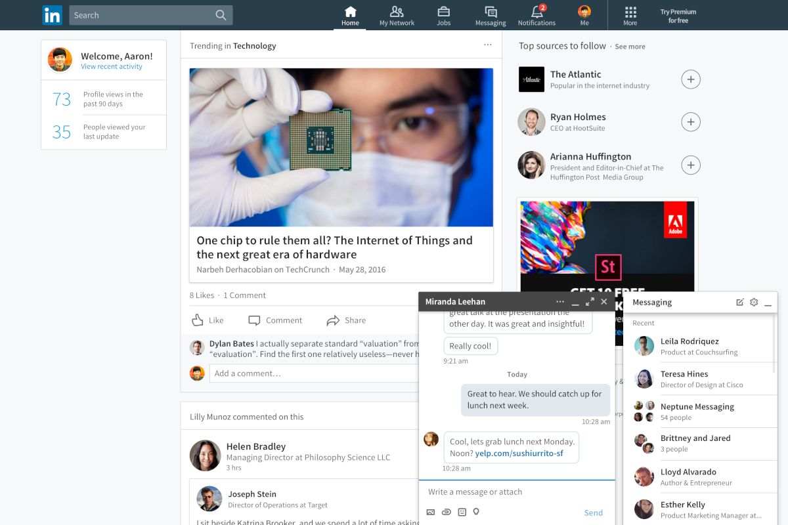This screenshot has height=525, width=788.
Task: Expand Miranda Leehan chat to full view
Action: pyautogui.click(x=590, y=302)
